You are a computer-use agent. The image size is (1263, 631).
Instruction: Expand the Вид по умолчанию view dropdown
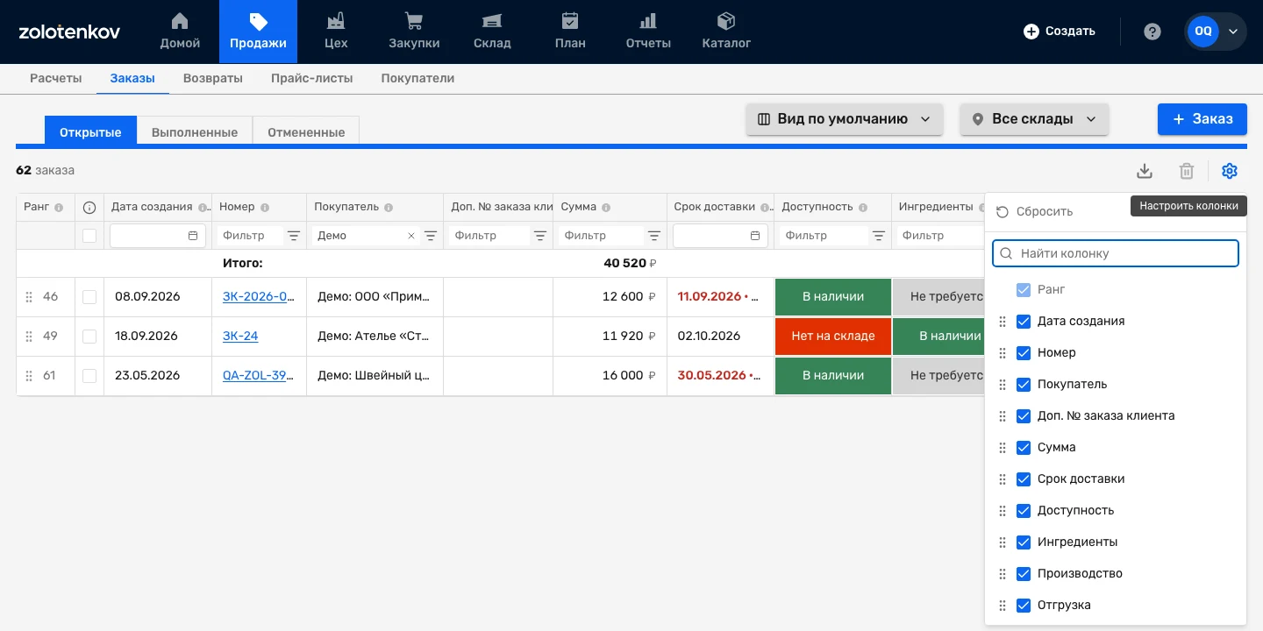tap(845, 119)
